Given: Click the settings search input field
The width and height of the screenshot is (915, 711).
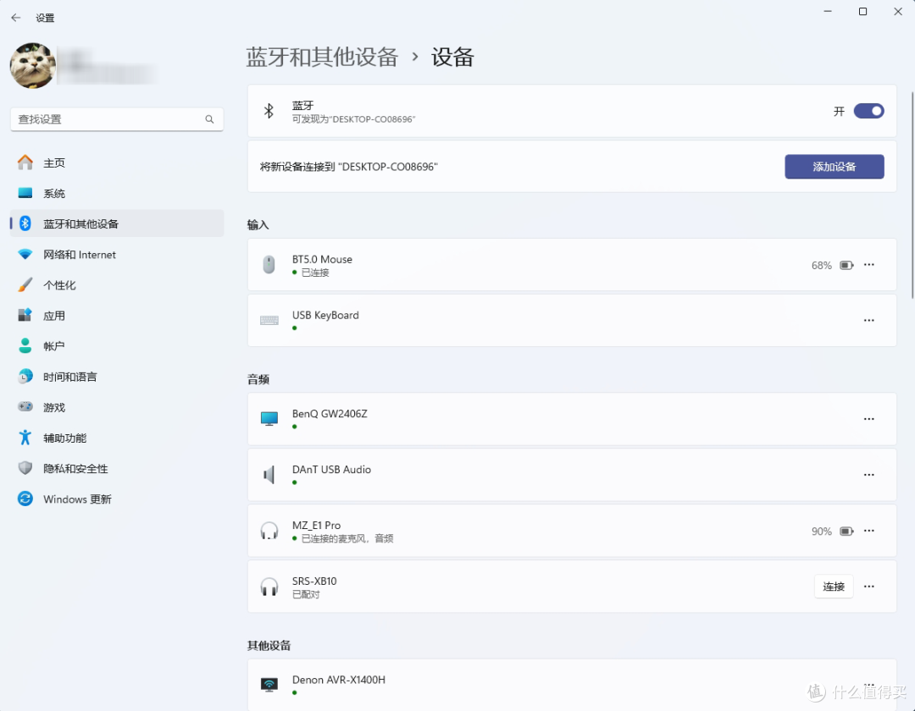Looking at the screenshot, I should coord(117,119).
